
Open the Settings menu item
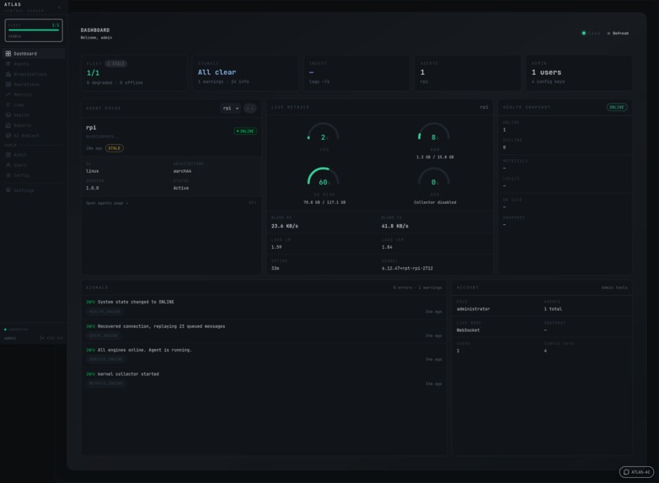coord(34,190)
